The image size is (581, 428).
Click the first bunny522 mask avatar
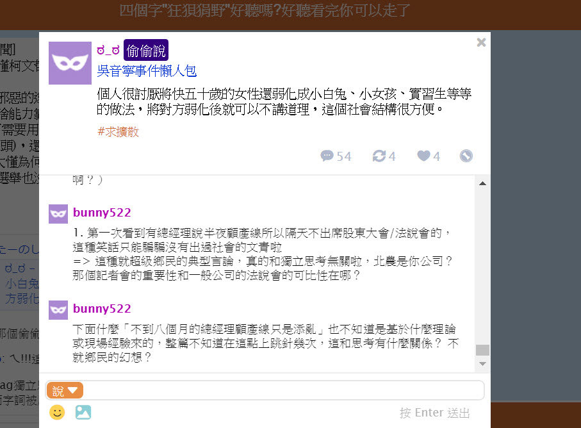(58, 214)
